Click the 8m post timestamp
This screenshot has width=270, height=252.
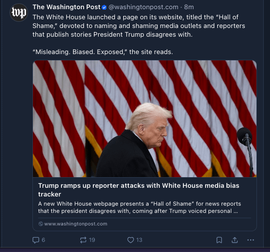coord(189,7)
